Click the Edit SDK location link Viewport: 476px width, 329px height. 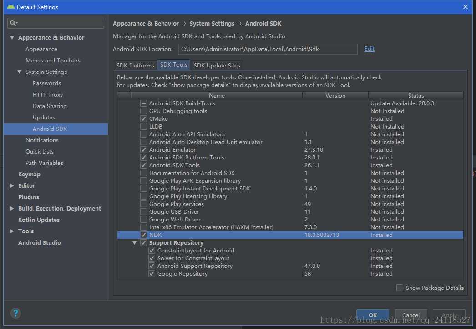click(369, 49)
